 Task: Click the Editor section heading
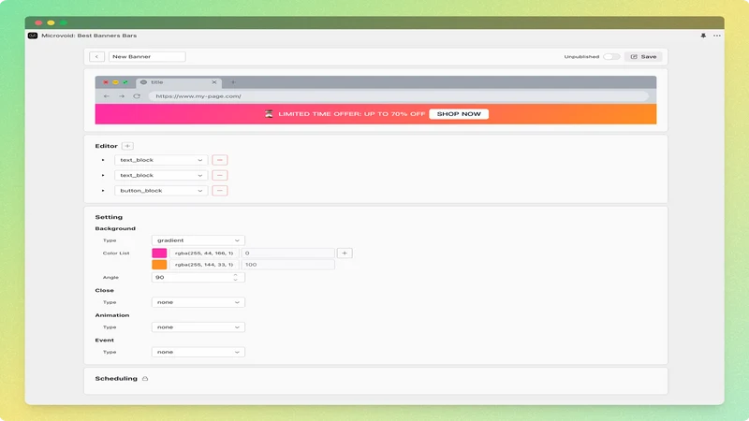click(x=106, y=146)
